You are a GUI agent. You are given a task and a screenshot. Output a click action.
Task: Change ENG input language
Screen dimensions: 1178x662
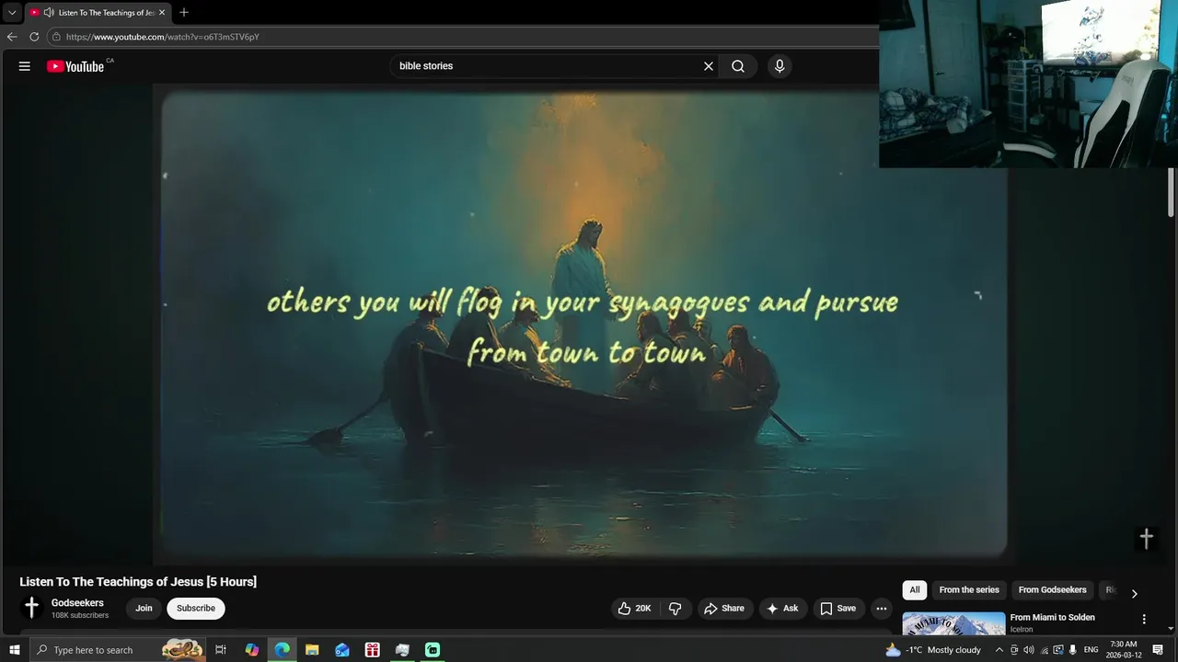[x=1091, y=650]
